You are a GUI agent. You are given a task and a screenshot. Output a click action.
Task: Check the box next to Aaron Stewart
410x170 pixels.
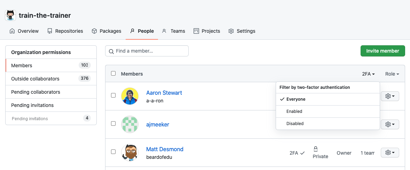pyautogui.click(x=113, y=95)
